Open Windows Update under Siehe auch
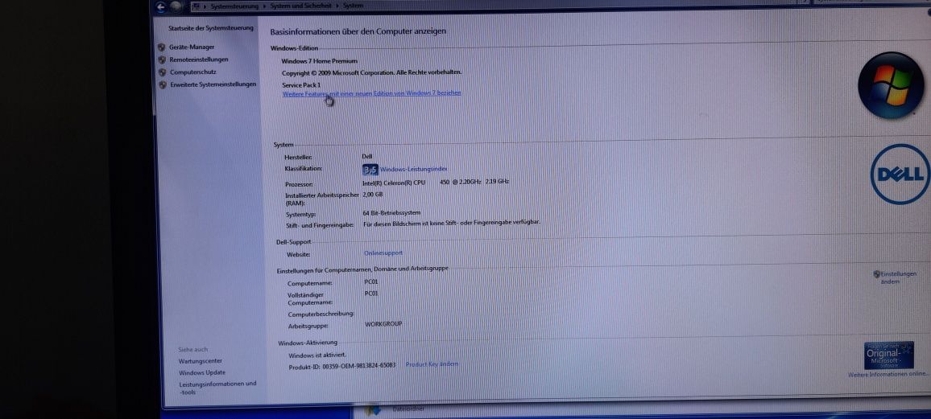 click(x=202, y=373)
